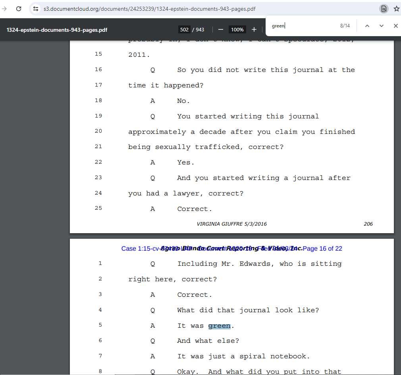Viewport: 401px width, 375px height.
Task: Click the answer 'Yes.' on line 22
Action: click(x=186, y=163)
